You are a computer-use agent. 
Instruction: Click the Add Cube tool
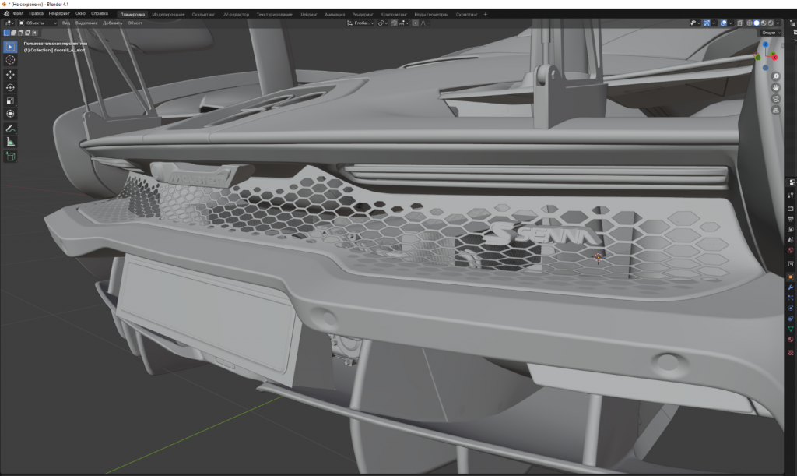pyautogui.click(x=11, y=157)
